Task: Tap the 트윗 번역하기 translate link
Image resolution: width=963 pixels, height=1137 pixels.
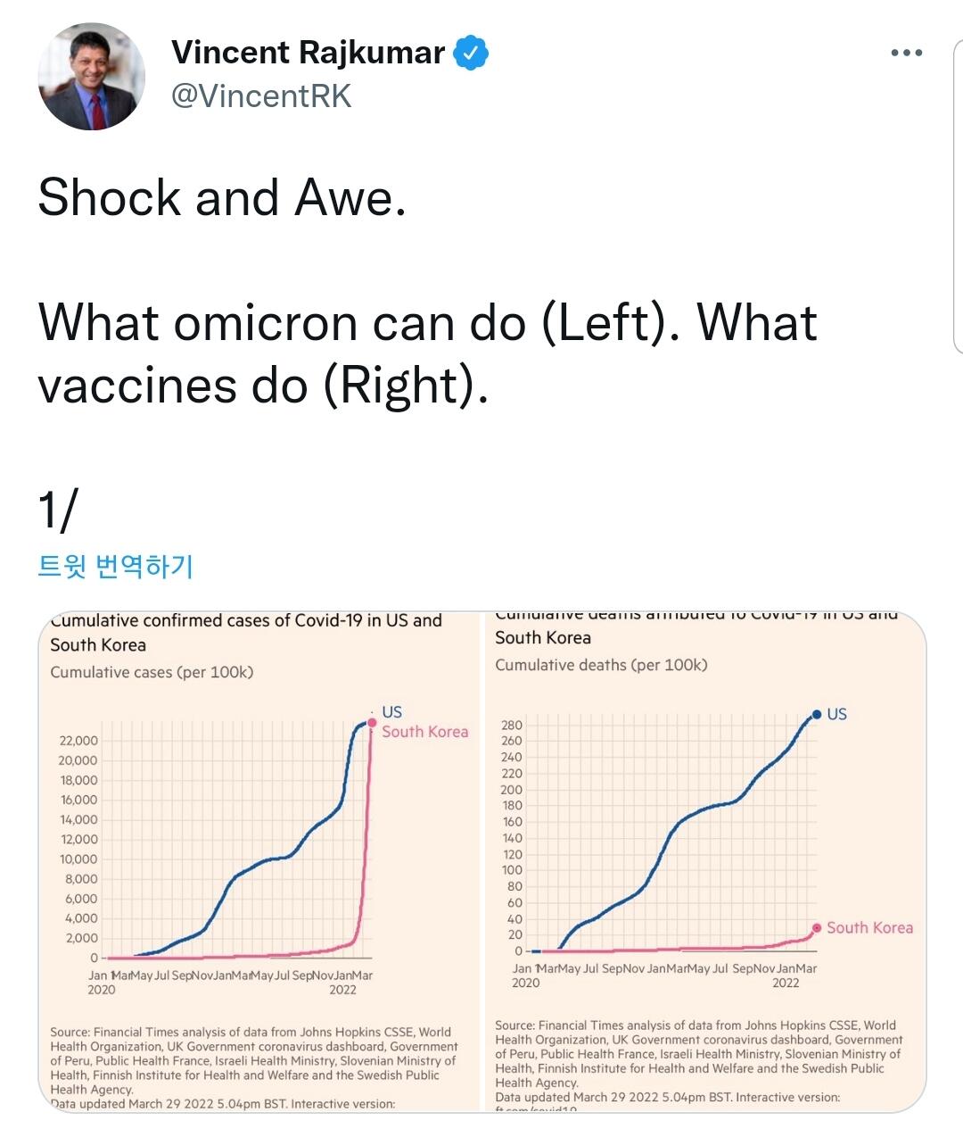Action: point(116,566)
